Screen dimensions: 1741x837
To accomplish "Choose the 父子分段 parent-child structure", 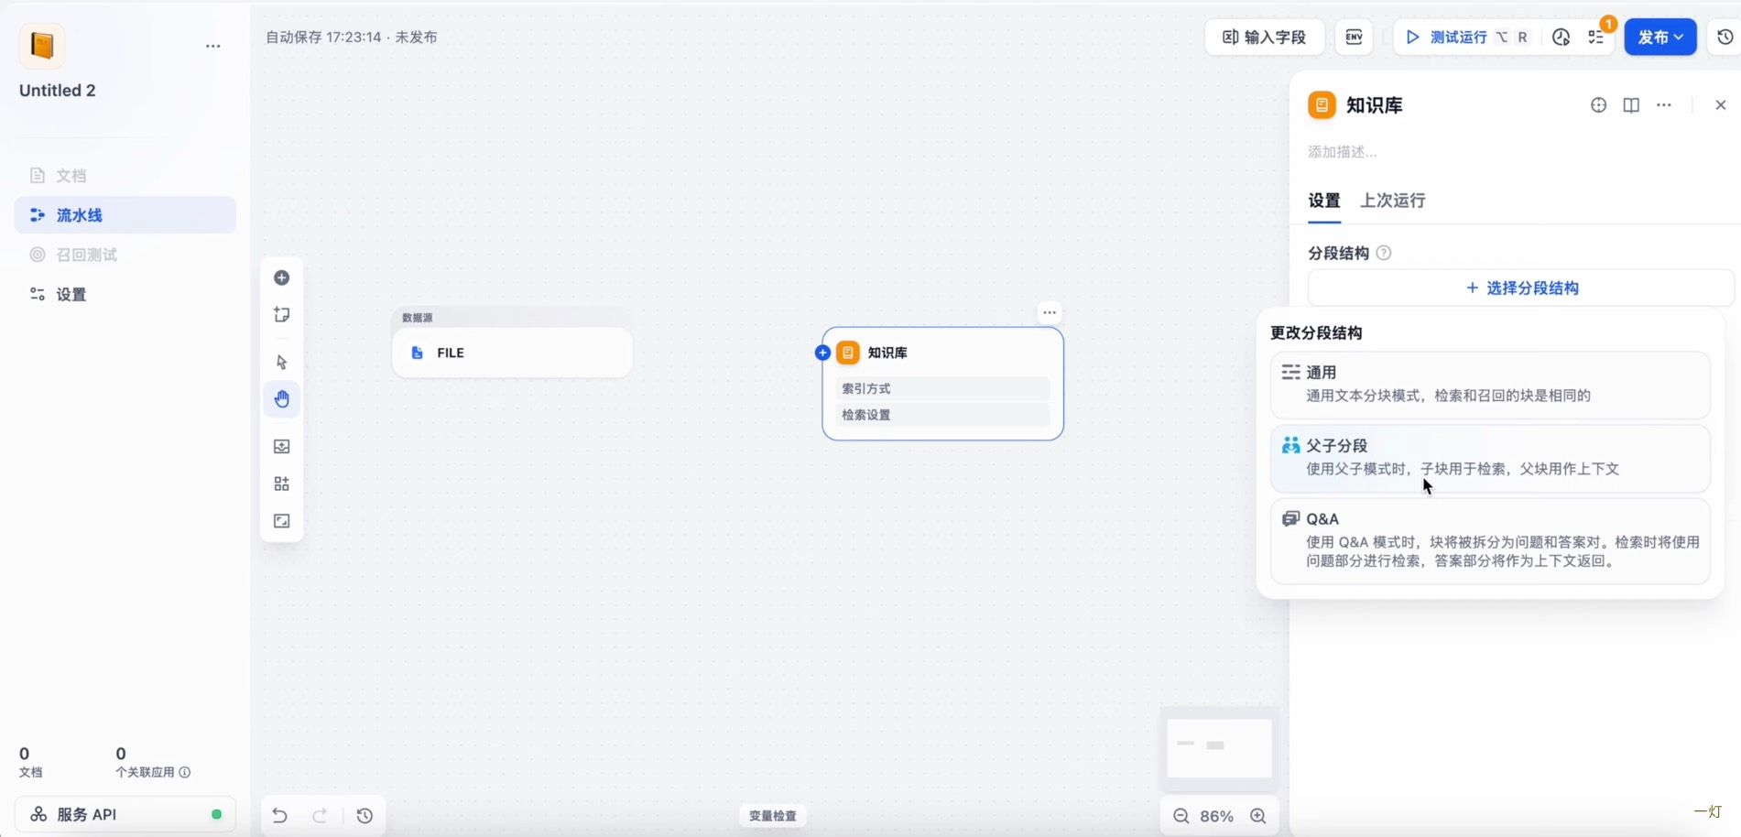I will tap(1489, 457).
